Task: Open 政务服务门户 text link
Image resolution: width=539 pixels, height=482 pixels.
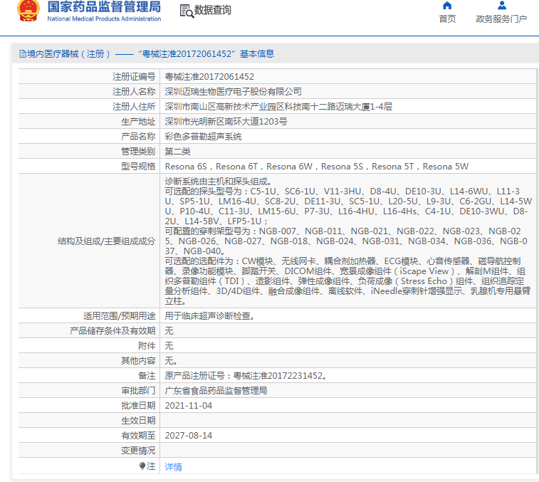Action: coord(501,19)
